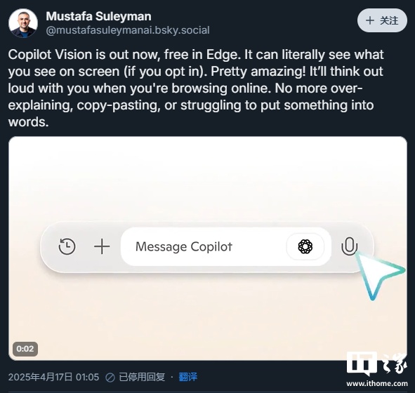Open the 2025年4月17日 01:05 timestamp

point(54,377)
